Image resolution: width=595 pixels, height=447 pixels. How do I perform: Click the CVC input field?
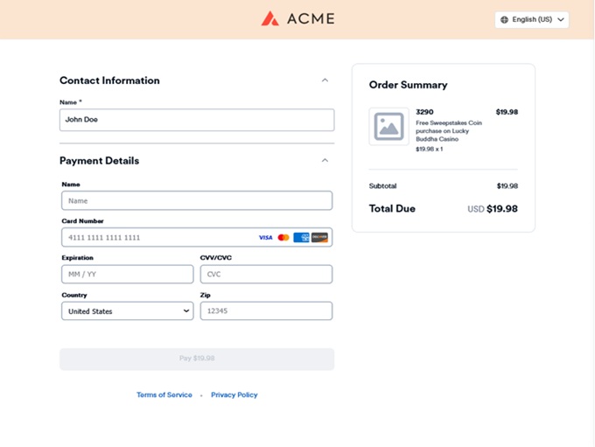click(x=266, y=275)
